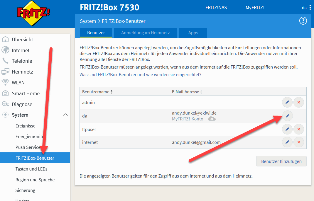Viewport: 314px width, 201px height.
Task: Edit the internet user
Action: click(287, 142)
